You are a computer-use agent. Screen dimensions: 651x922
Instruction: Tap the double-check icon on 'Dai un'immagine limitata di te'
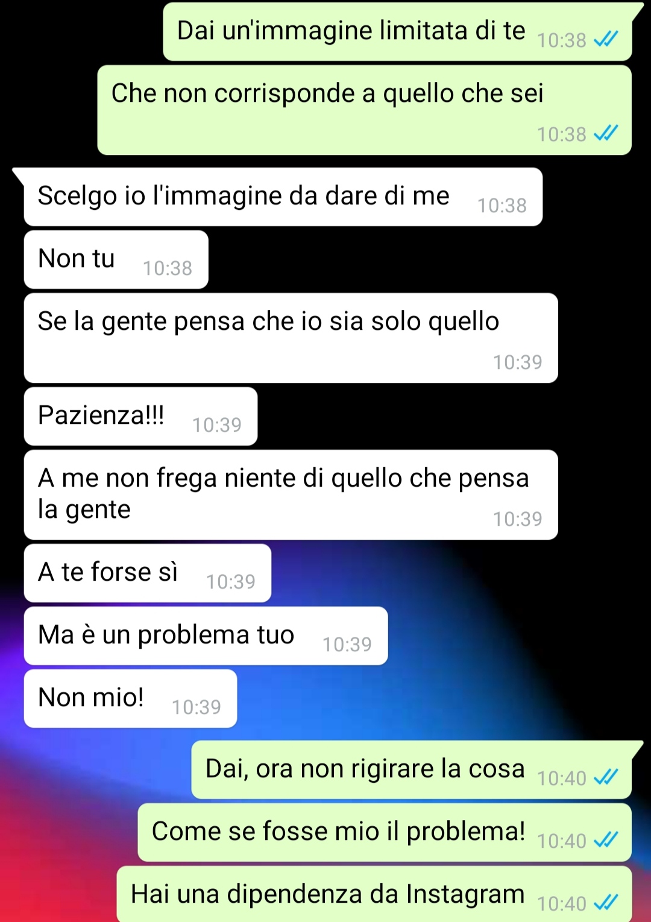coord(606,40)
